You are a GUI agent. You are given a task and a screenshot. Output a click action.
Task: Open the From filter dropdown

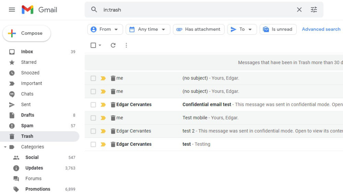tap(105, 29)
